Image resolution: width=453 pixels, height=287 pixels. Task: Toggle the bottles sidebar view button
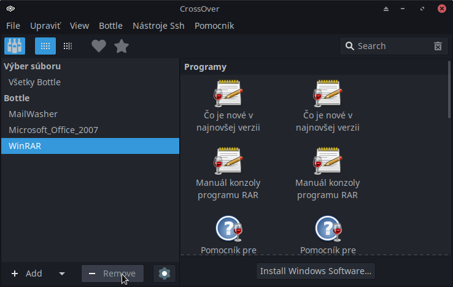[x=15, y=46]
